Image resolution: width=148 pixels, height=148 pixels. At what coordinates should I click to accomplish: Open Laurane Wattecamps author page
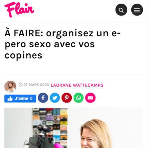click(77, 85)
